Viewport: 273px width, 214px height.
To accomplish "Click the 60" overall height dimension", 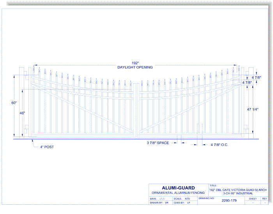I will [x=14, y=103].
